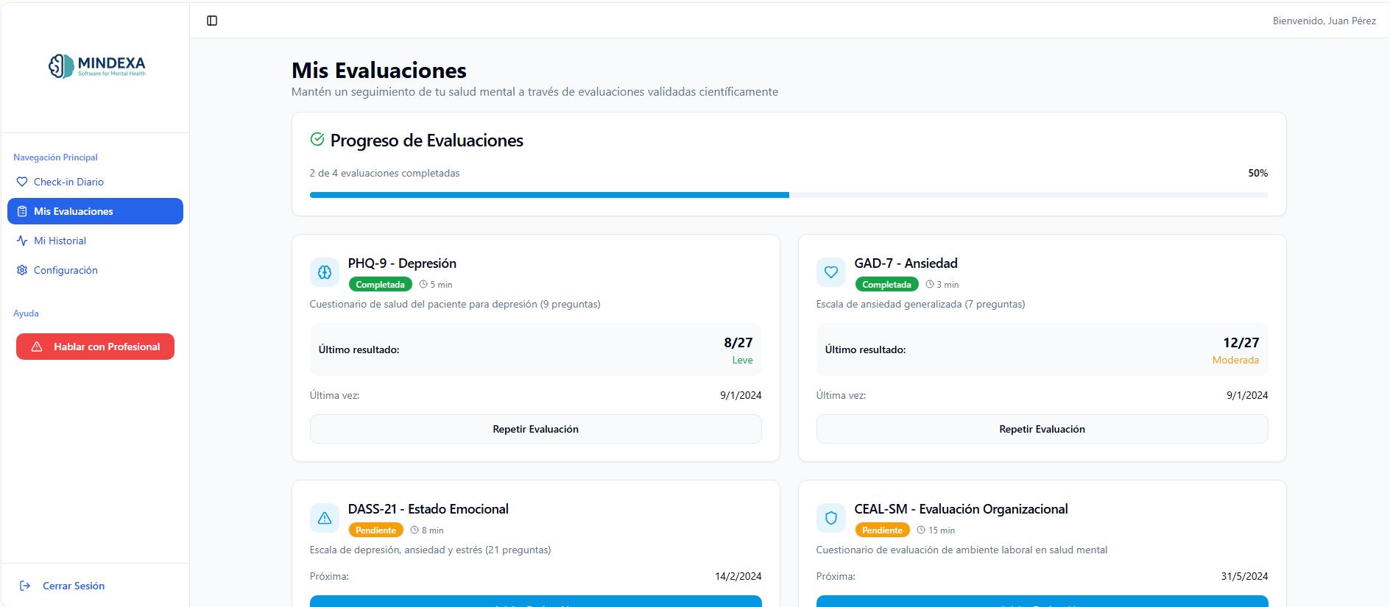The height and width of the screenshot is (607, 1390).
Task: Click the activity pulse icon beside Mi Historial
Action: pyautogui.click(x=22, y=241)
